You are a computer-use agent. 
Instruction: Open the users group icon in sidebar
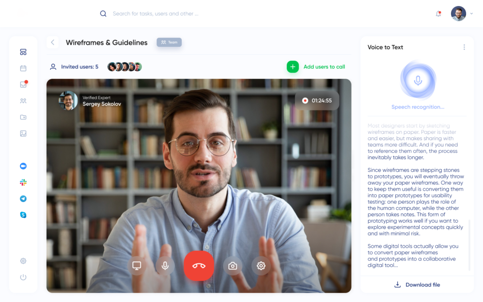coord(23,101)
